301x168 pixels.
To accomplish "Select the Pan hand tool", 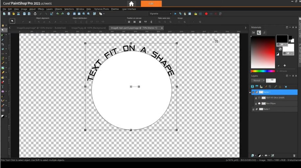I will coord(3,25).
